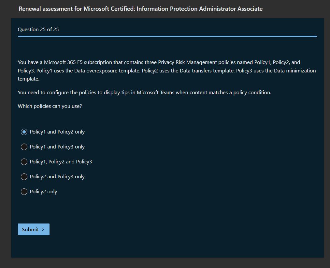Click the sentence about displaying tips in Teams

(144, 93)
